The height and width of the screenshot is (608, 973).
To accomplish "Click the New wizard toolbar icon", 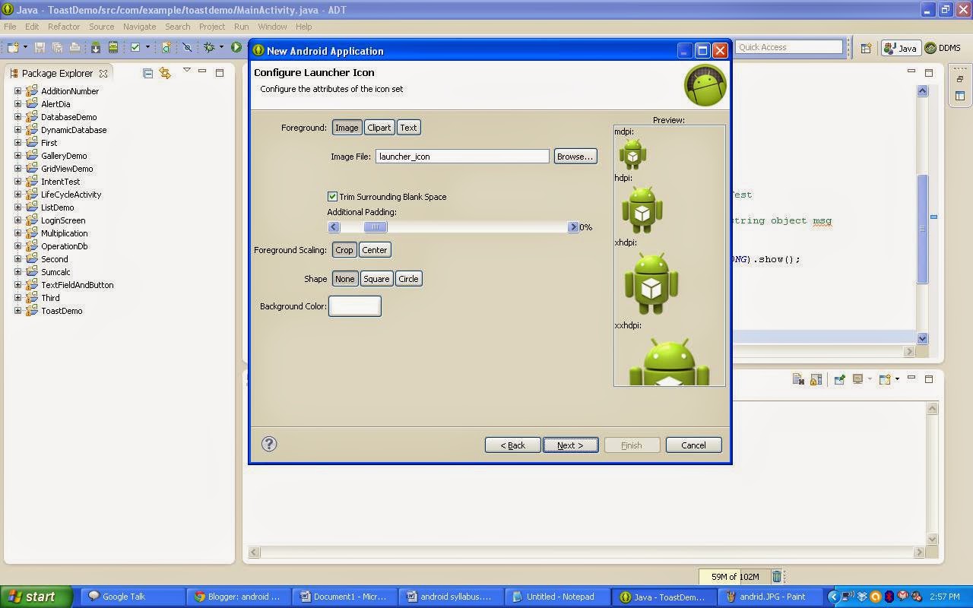I will [13, 47].
